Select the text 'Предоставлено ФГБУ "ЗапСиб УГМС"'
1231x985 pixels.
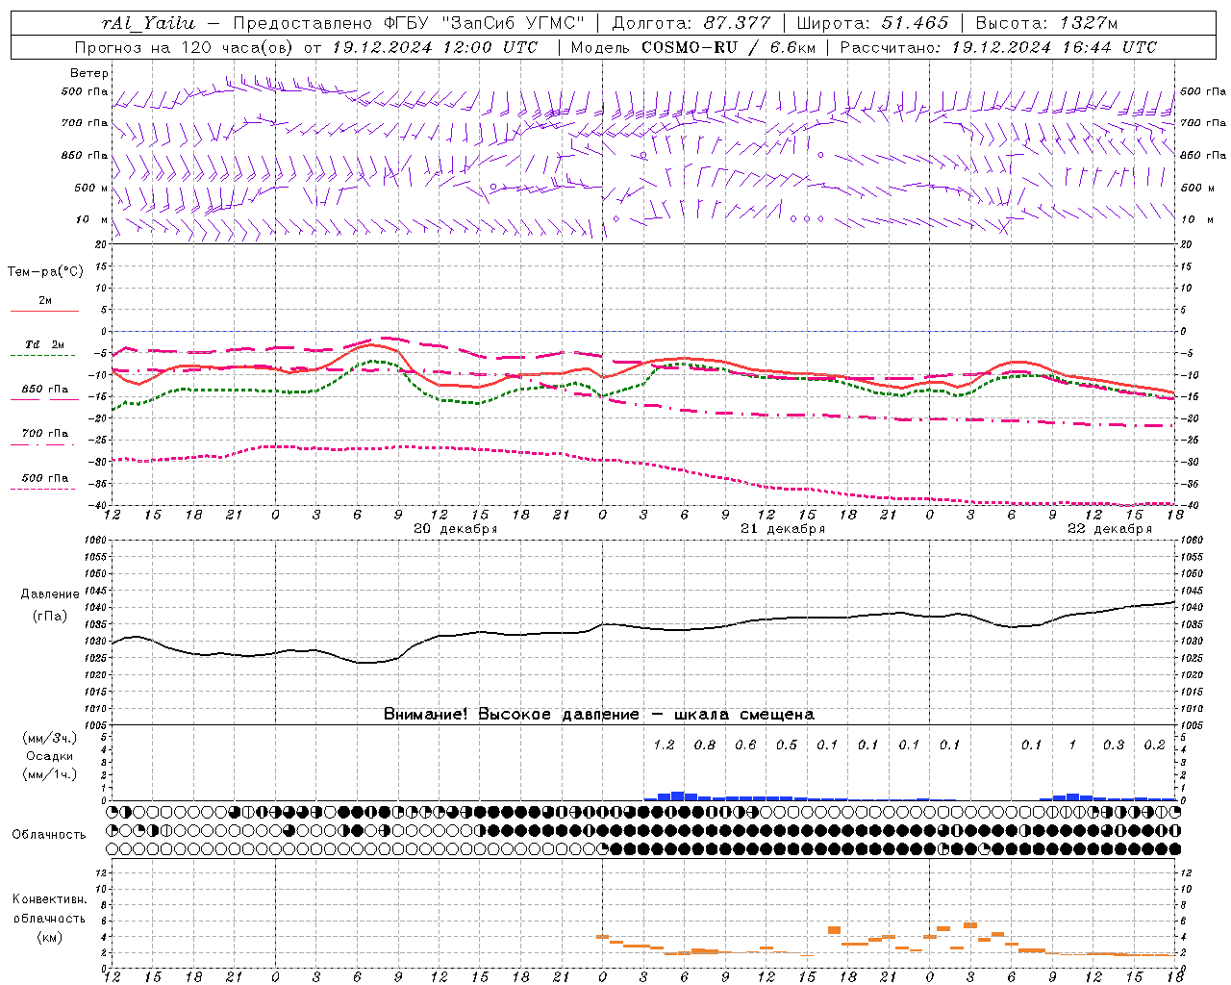pyautogui.click(x=410, y=23)
